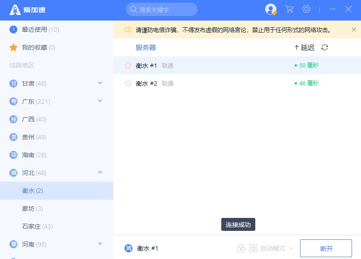The height and width of the screenshot is (259, 361).
Task: Click the 甘 province badge icon
Action: tap(13, 84)
